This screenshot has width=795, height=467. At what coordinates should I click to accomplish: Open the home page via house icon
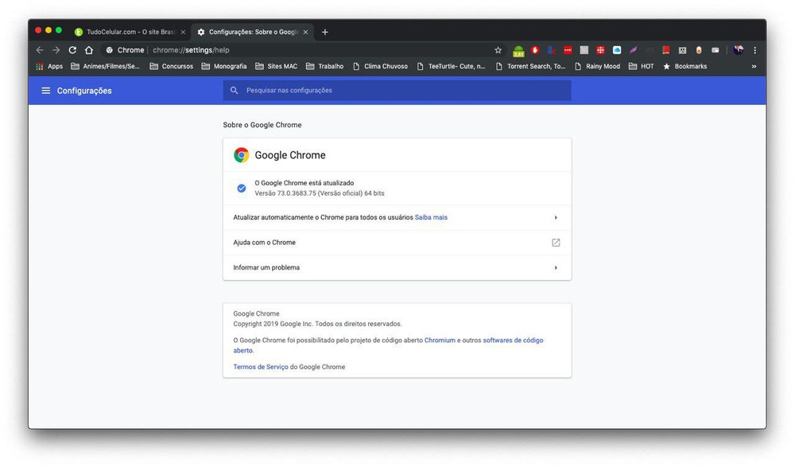[89, 50]
